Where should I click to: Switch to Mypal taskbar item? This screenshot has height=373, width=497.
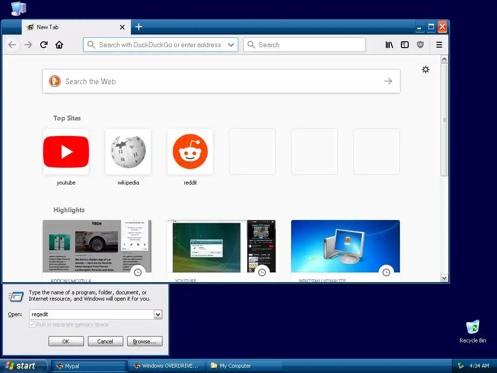click(89, 366)
